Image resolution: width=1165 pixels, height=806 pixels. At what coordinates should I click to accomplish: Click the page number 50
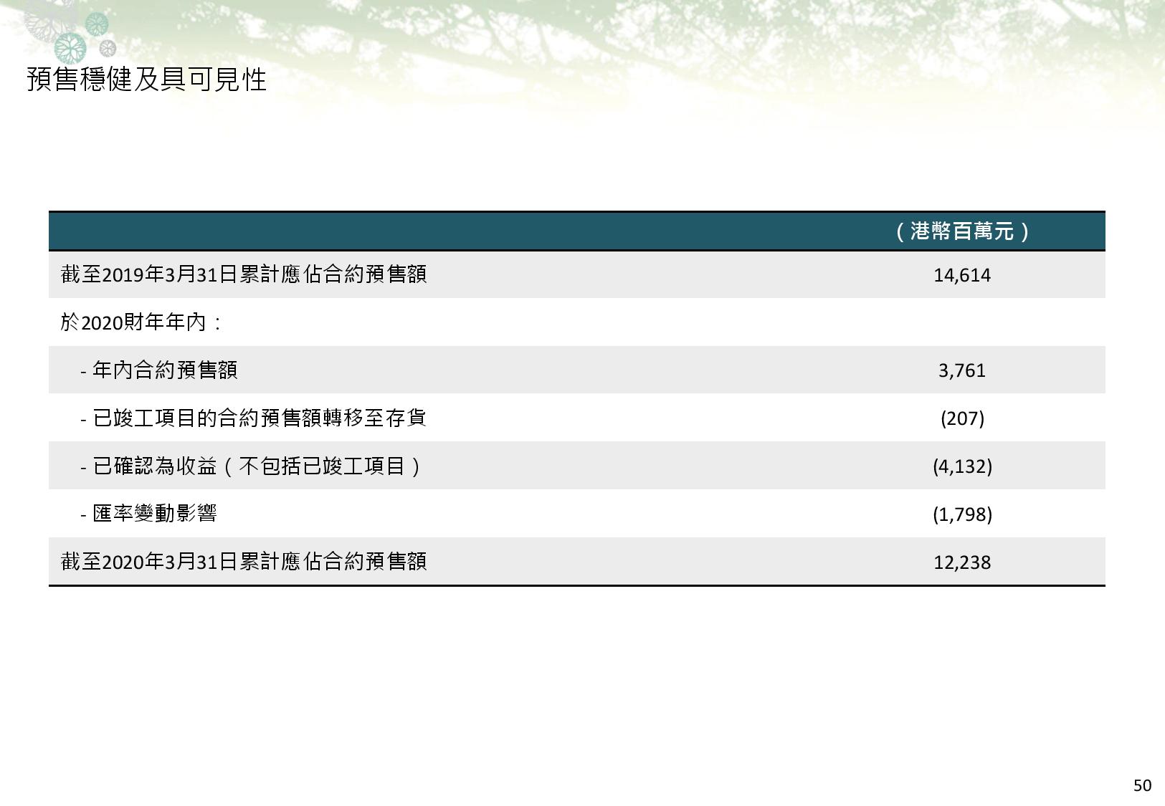[1142, 785]
